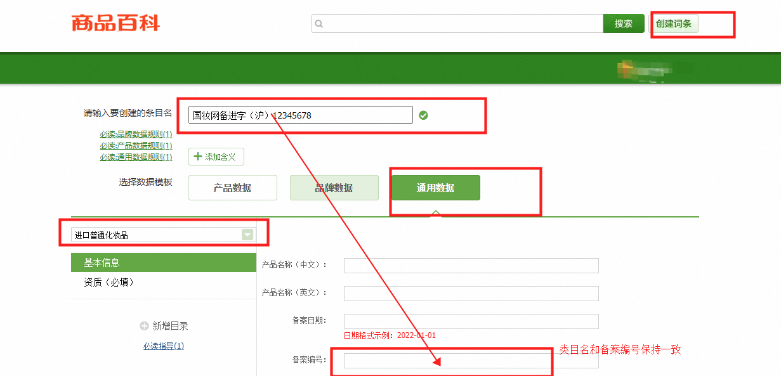Click the 添加含义 button

(x=216, y=157)
